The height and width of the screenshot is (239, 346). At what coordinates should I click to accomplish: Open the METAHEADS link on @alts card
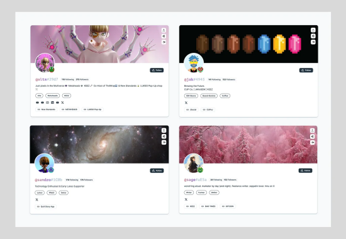click(69, 109)
